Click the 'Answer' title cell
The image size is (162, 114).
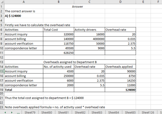point(78,7)
